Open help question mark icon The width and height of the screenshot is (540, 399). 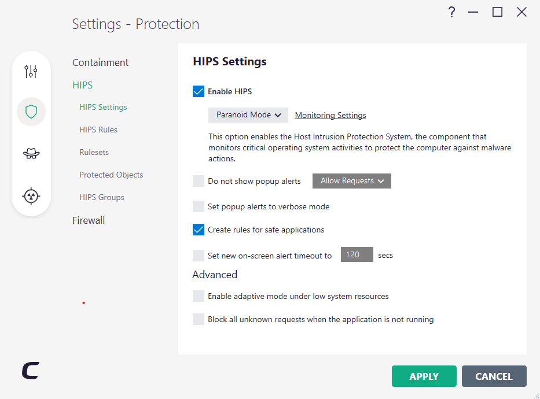[x=452, y=12]
